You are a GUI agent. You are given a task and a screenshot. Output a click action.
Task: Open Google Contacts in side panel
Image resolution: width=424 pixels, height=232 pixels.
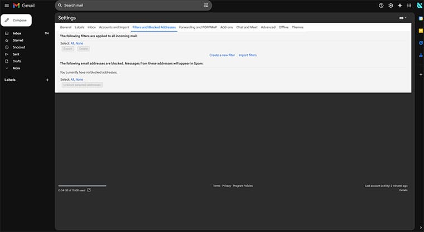pyautogui.click(x=421, y=53)
